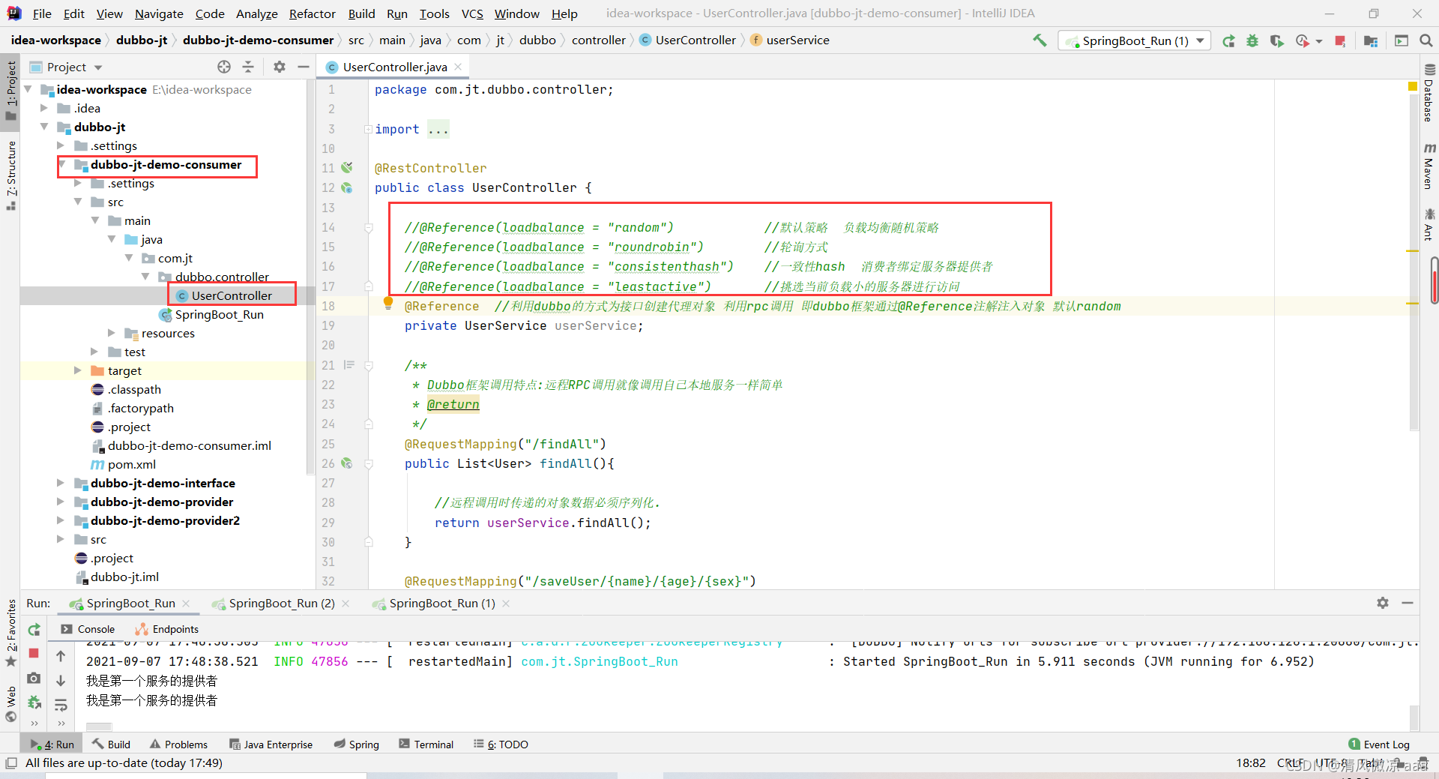Viewport: 1439px width, 779px height.
Task: Select SpringBoot_Run class in project tree
Action: [219, 314]
